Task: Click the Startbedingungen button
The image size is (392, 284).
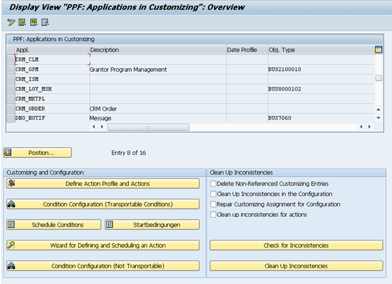Action: point(152,225)
